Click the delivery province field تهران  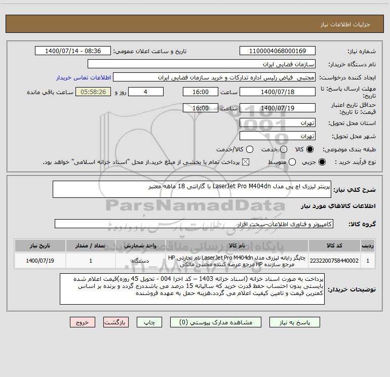tap(278, 123)
